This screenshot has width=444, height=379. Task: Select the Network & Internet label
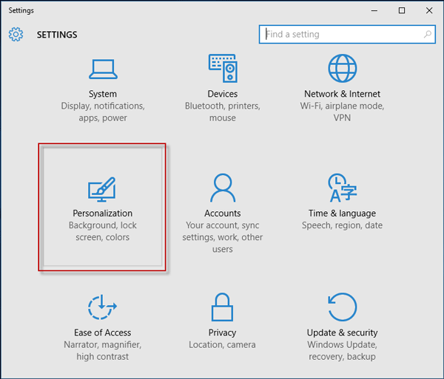coord(342,94)
